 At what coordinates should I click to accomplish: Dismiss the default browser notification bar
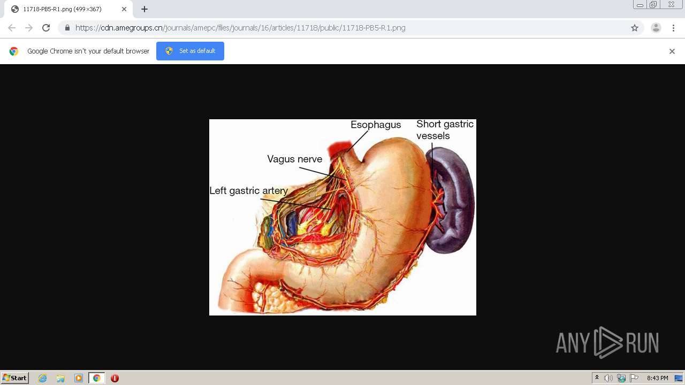[672, 51]
